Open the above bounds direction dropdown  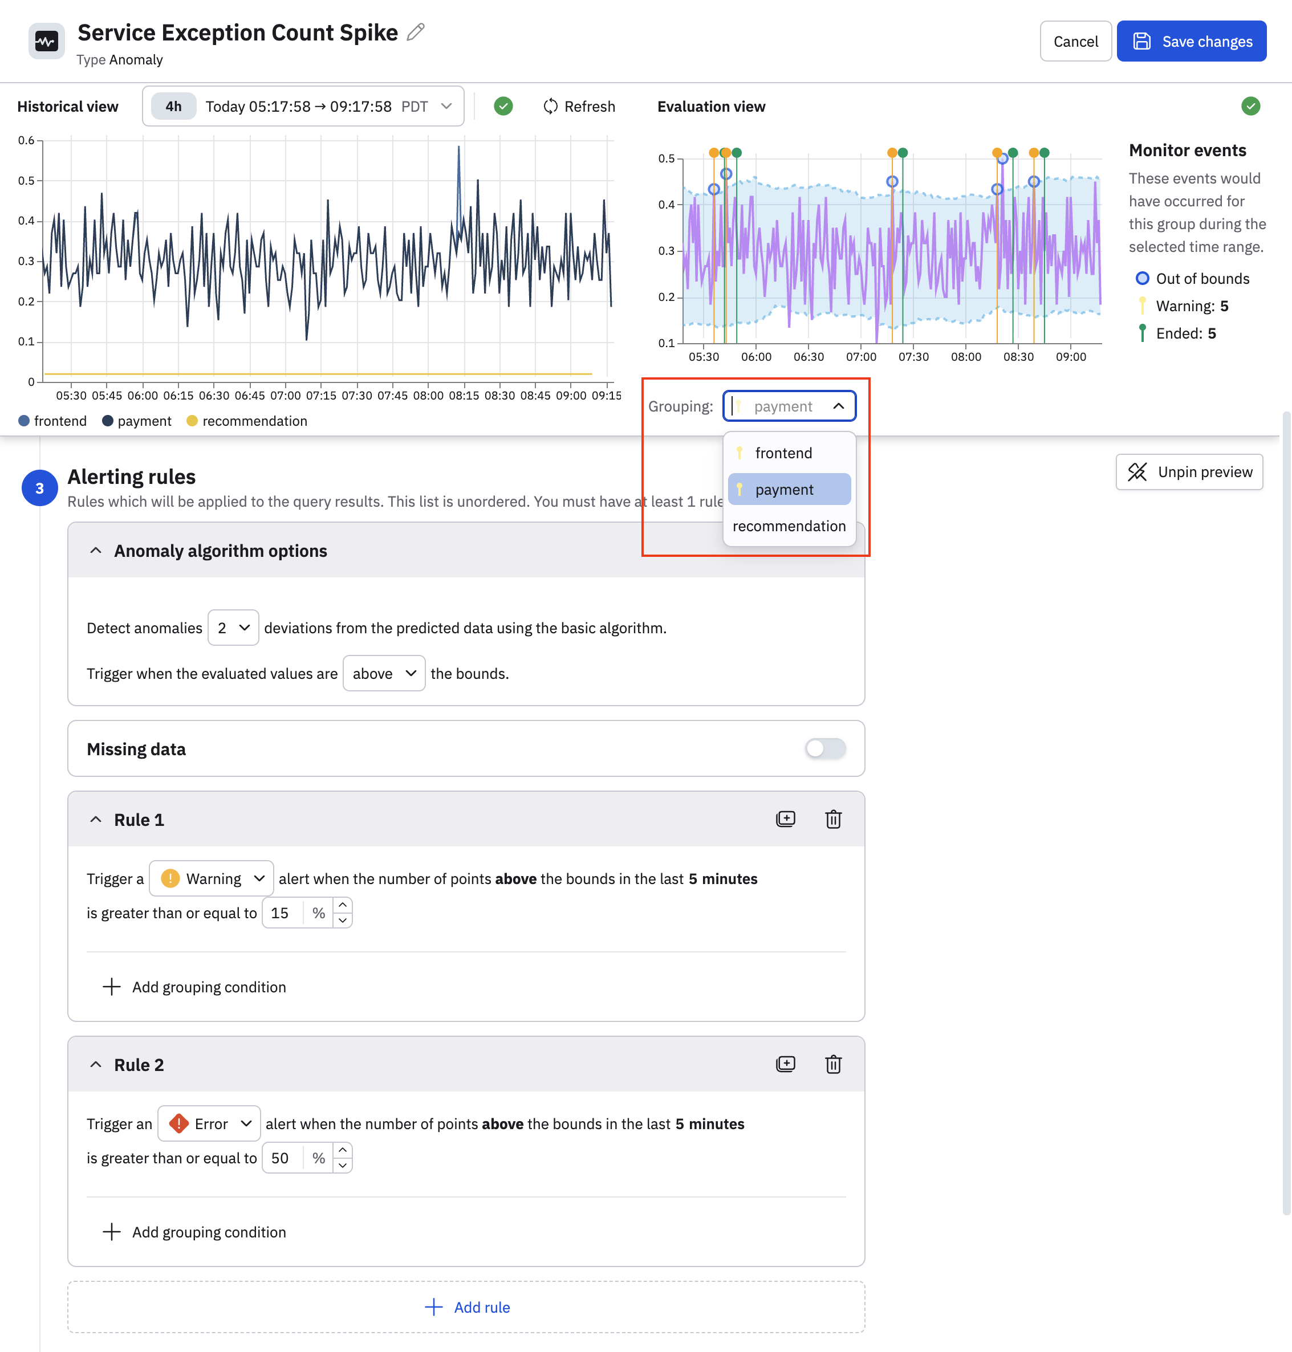point(384,673)
